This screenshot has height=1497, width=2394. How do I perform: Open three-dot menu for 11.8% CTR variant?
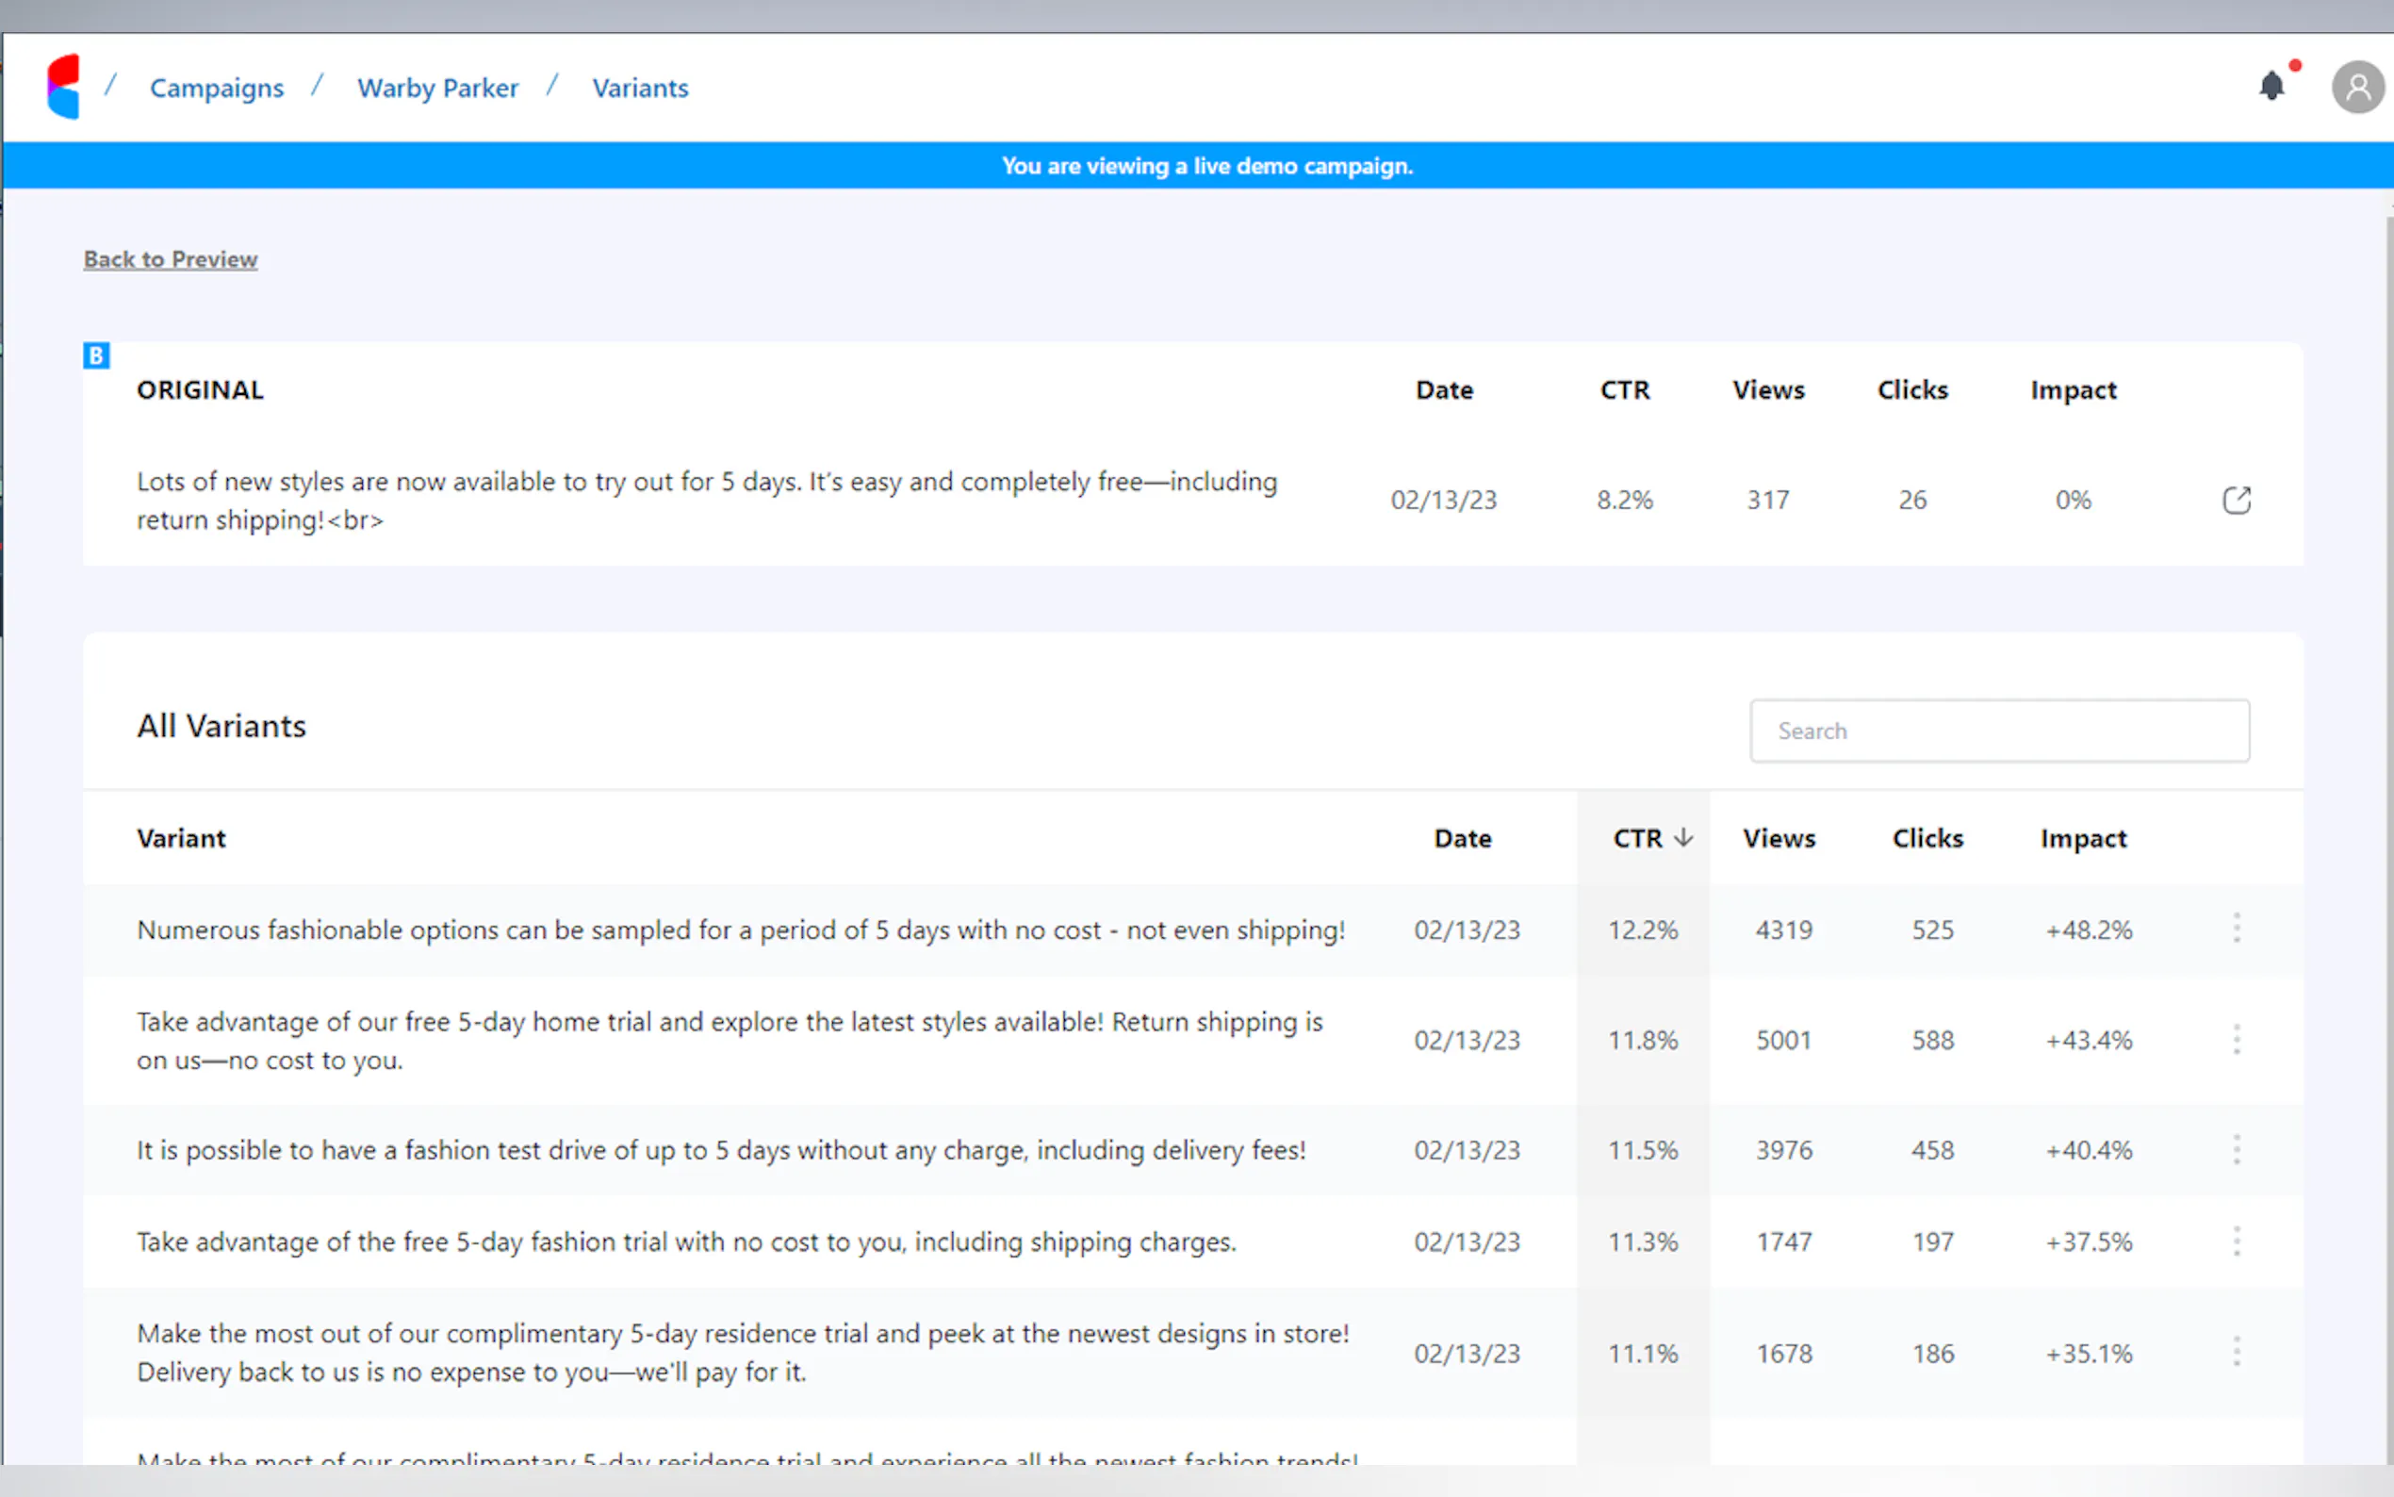point(2236,1040)
